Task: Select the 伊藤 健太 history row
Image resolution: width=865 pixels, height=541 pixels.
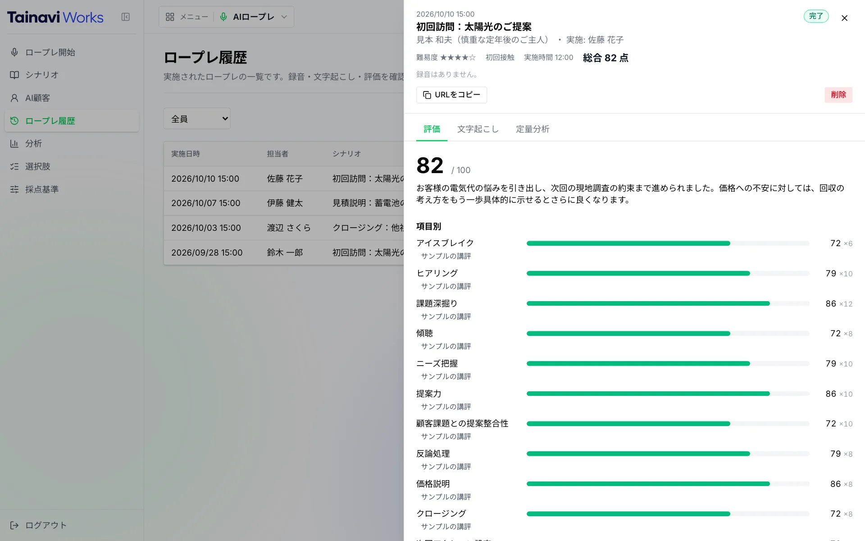Action: tap(284, 203)
